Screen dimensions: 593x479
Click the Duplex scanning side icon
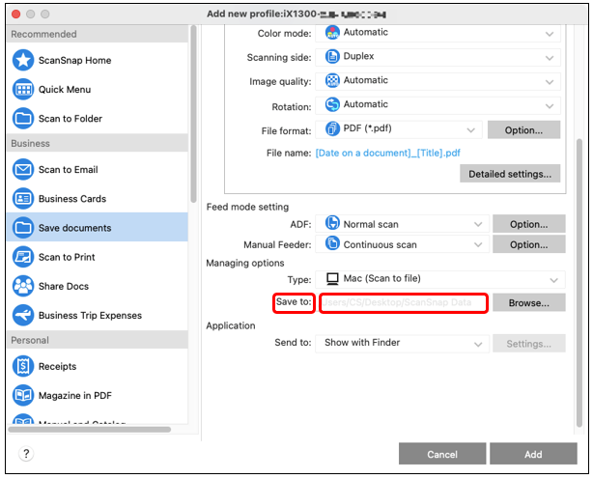pos(332,56)
